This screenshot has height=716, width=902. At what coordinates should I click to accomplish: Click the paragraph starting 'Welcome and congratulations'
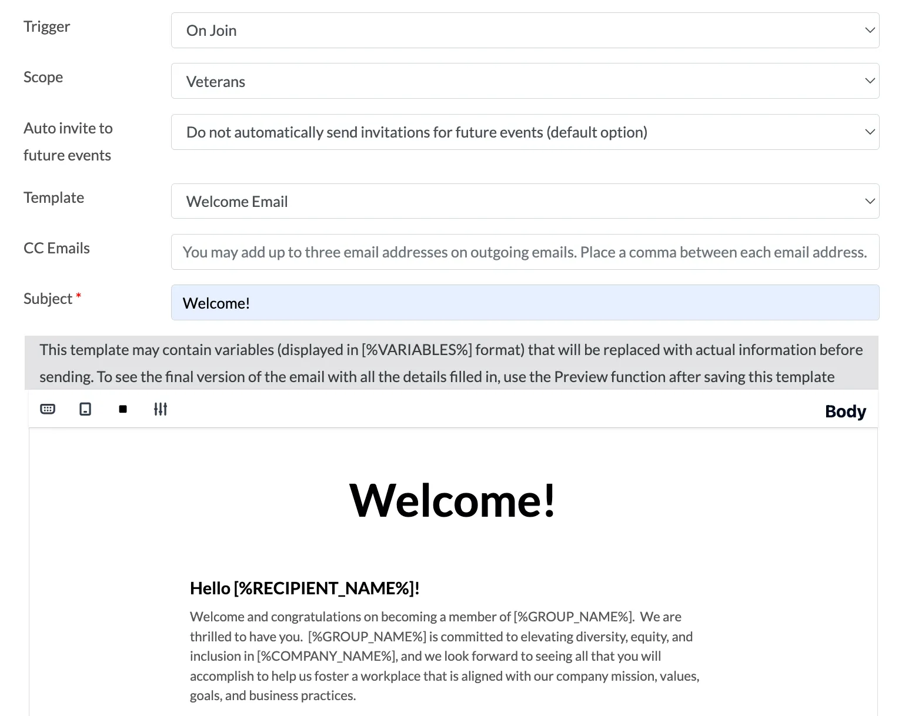pos(445,656)
